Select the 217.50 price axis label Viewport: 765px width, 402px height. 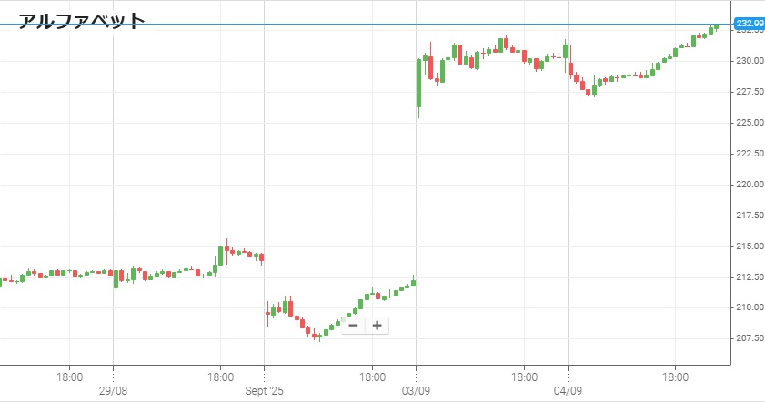(x=750, y=216)
